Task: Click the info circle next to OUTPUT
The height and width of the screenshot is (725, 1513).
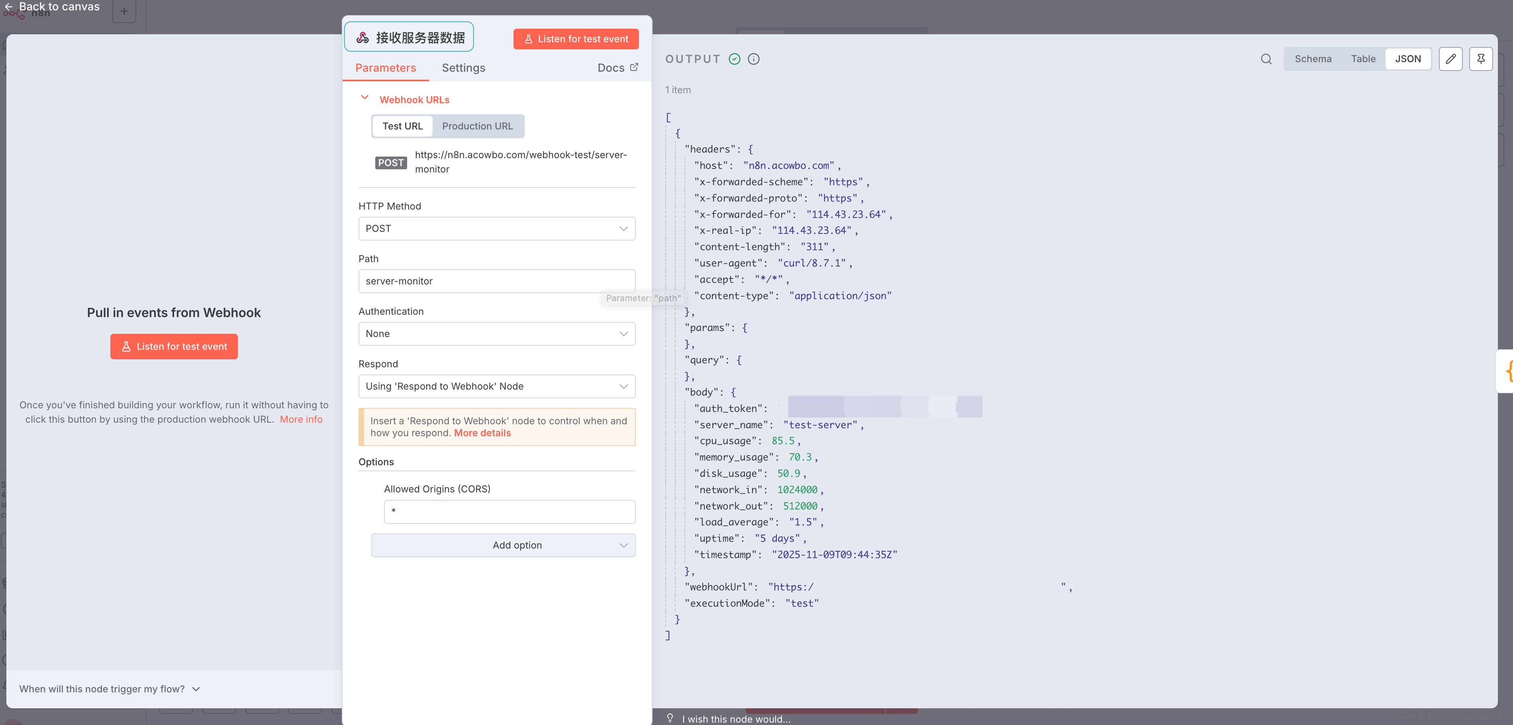Action: pyautogui.click(x=754, y=59)
